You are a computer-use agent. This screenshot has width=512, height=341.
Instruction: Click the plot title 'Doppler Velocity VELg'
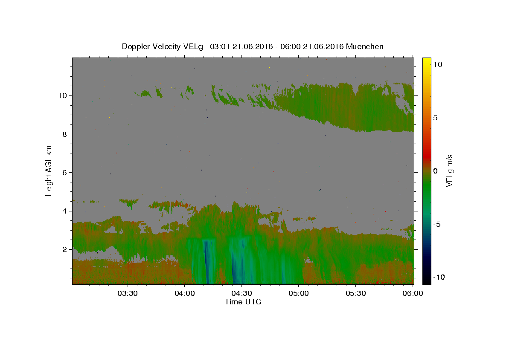[x=163, y=46]
